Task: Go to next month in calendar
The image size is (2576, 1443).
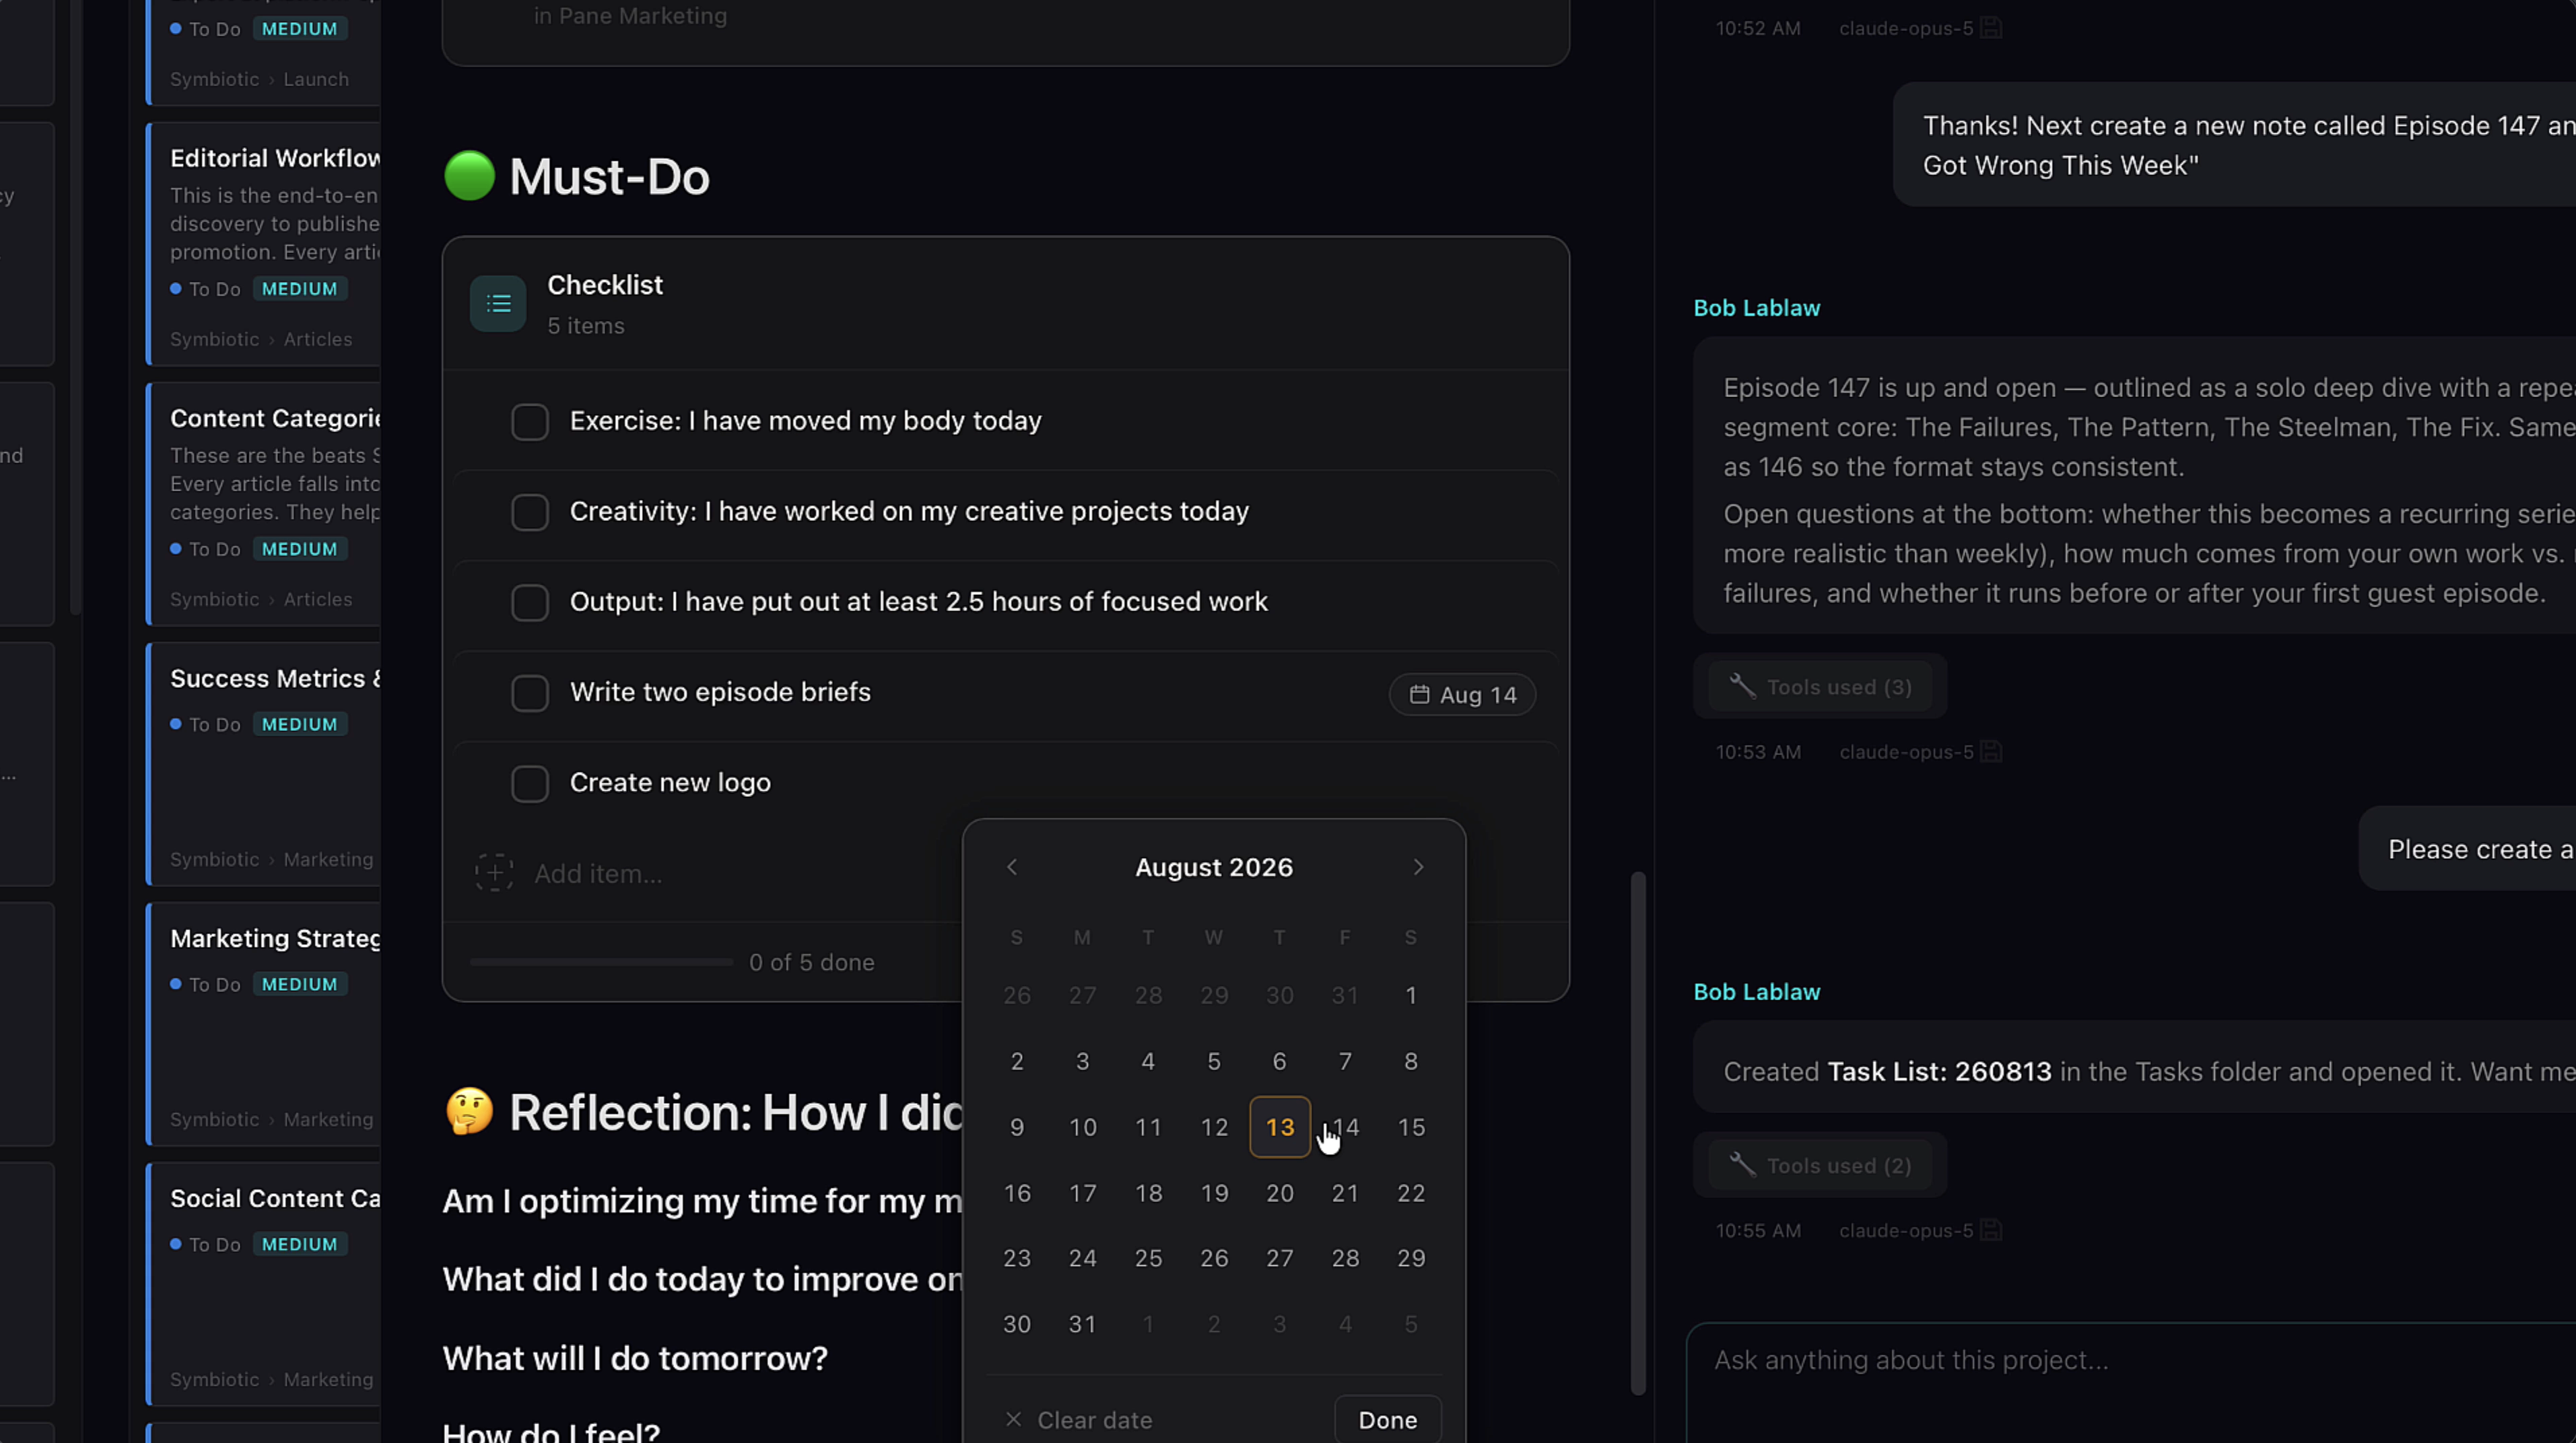Action: click(1418, 868)
